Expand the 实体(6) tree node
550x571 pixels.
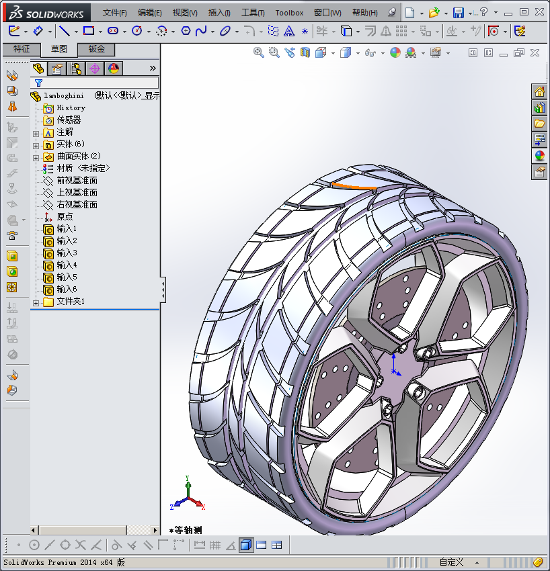[36, 146]
